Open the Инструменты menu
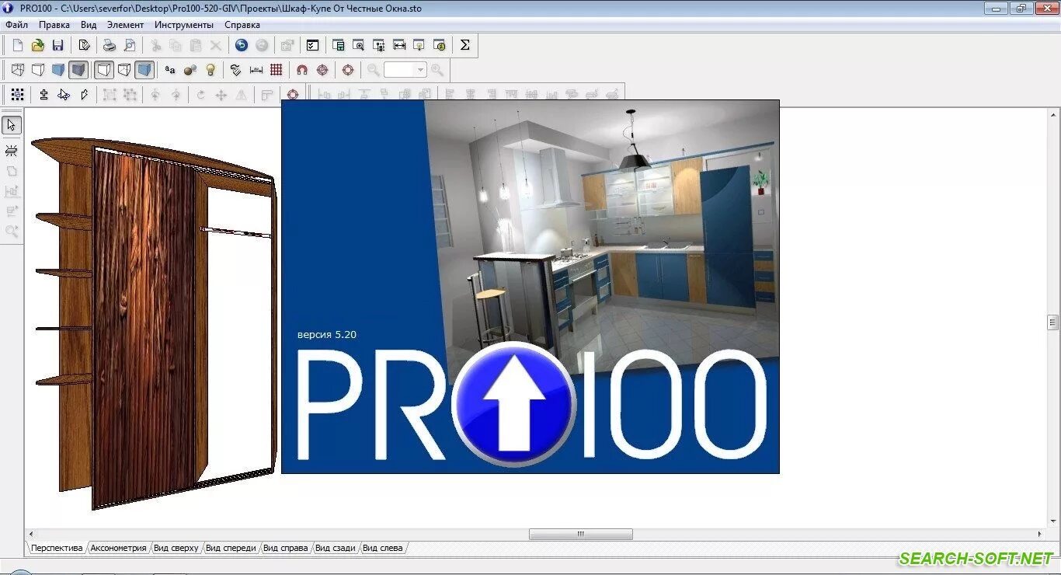Image resolution: width=1061 pixels, height=575 pixels. (x=184, y=25)
